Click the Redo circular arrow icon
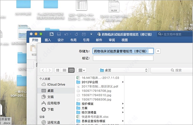 (76, 34)
